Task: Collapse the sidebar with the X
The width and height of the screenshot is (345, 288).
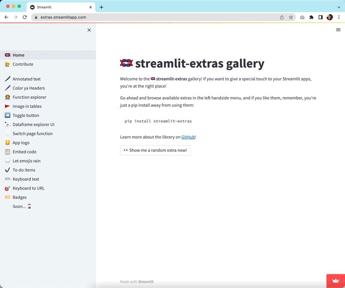Action: tap(89, 30)
